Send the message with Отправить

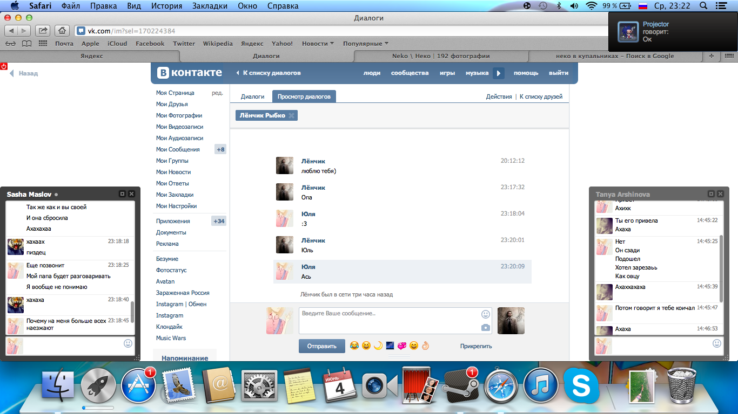322,346
